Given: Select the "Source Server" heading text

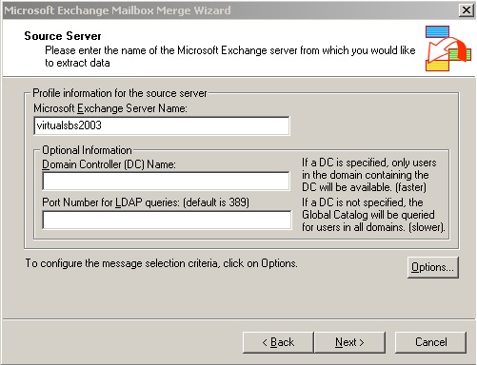Looking at the screenshot, I should (x=63, y=36).
